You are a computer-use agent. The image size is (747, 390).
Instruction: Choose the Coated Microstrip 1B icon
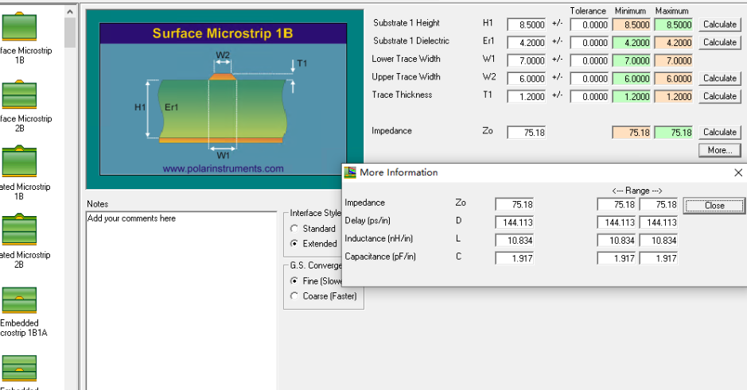(x=20, y=162)
